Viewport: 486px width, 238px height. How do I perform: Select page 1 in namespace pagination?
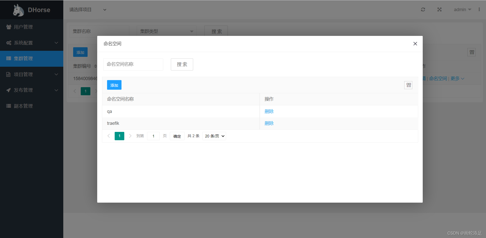tap(119, 136)
